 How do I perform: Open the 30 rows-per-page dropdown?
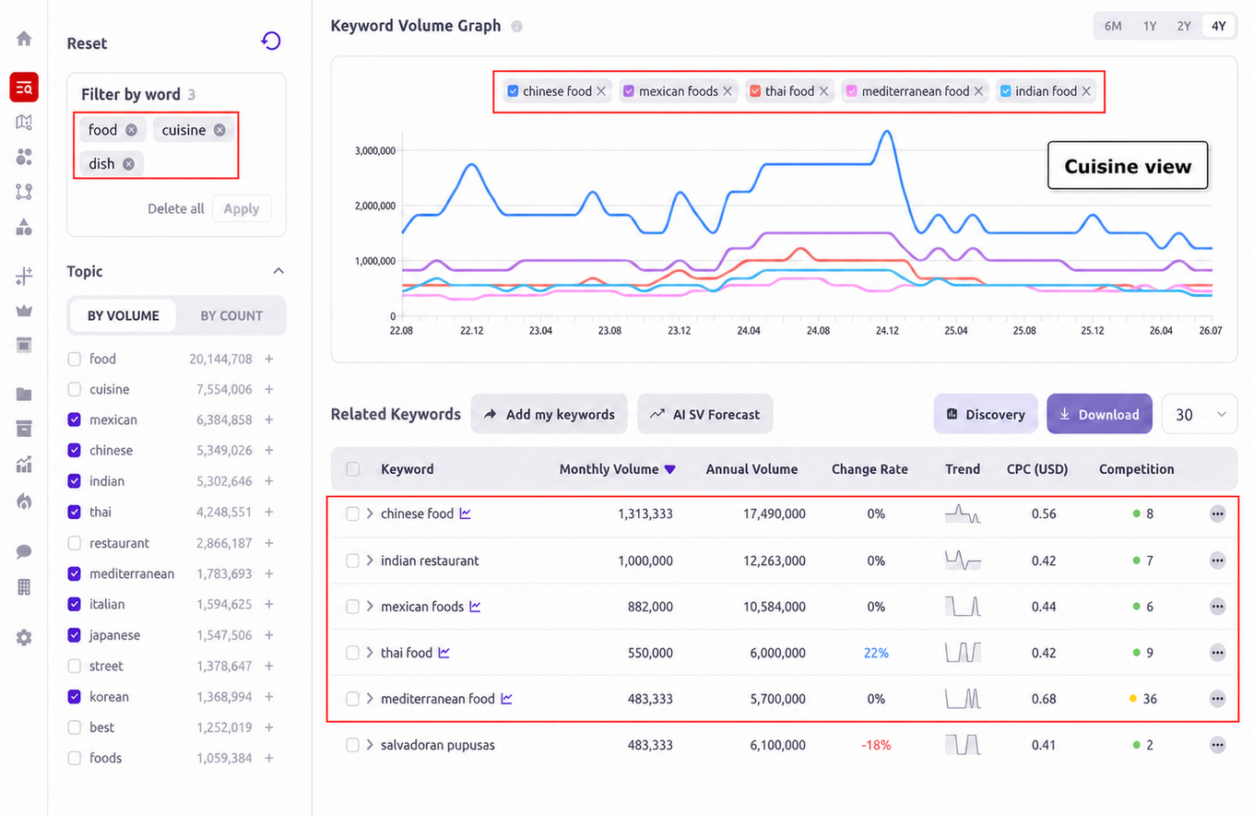1200,415
